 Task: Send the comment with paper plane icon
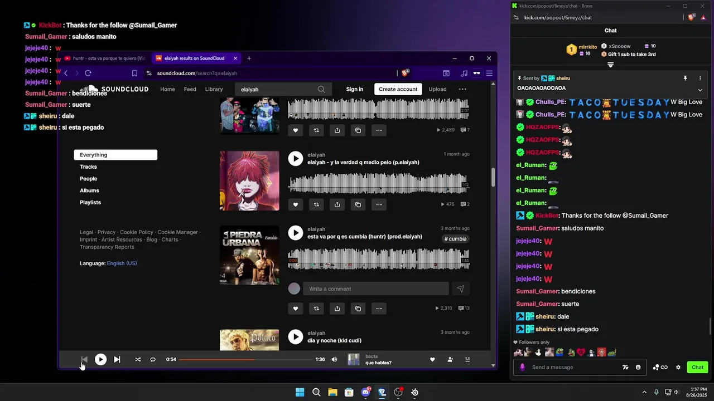[x=461, y=288]
